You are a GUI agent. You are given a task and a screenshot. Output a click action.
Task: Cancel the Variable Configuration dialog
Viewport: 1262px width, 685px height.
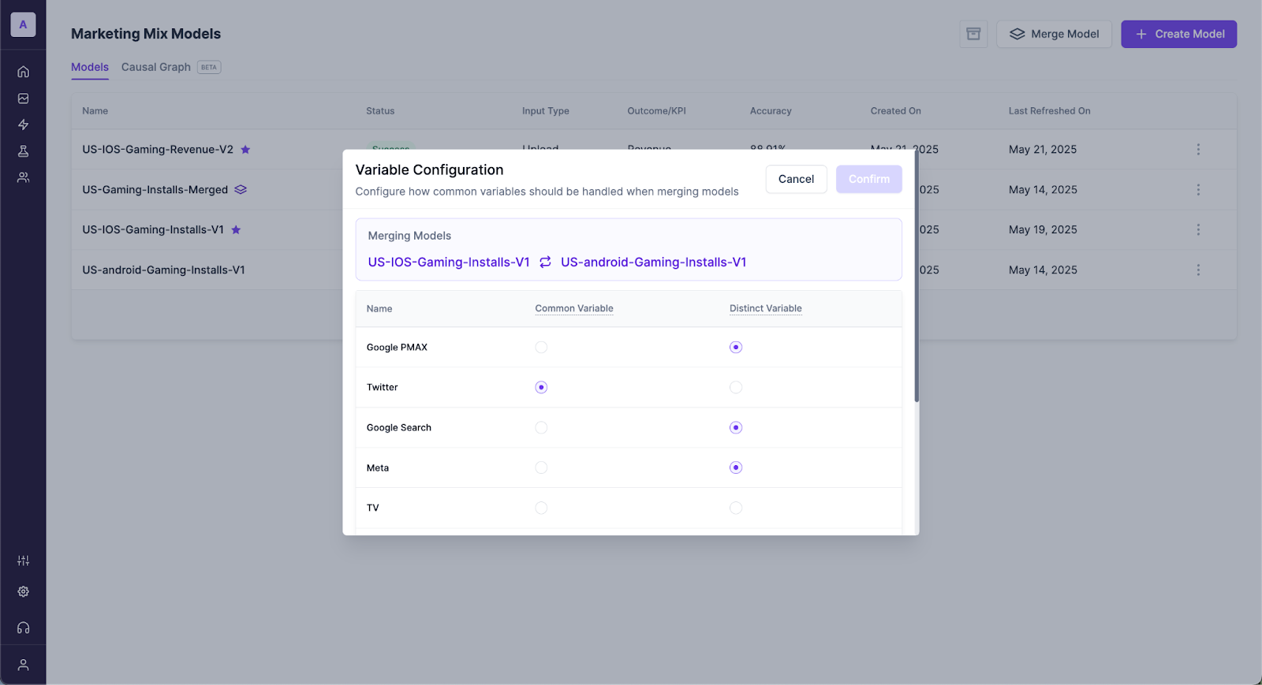coord(796,179)
